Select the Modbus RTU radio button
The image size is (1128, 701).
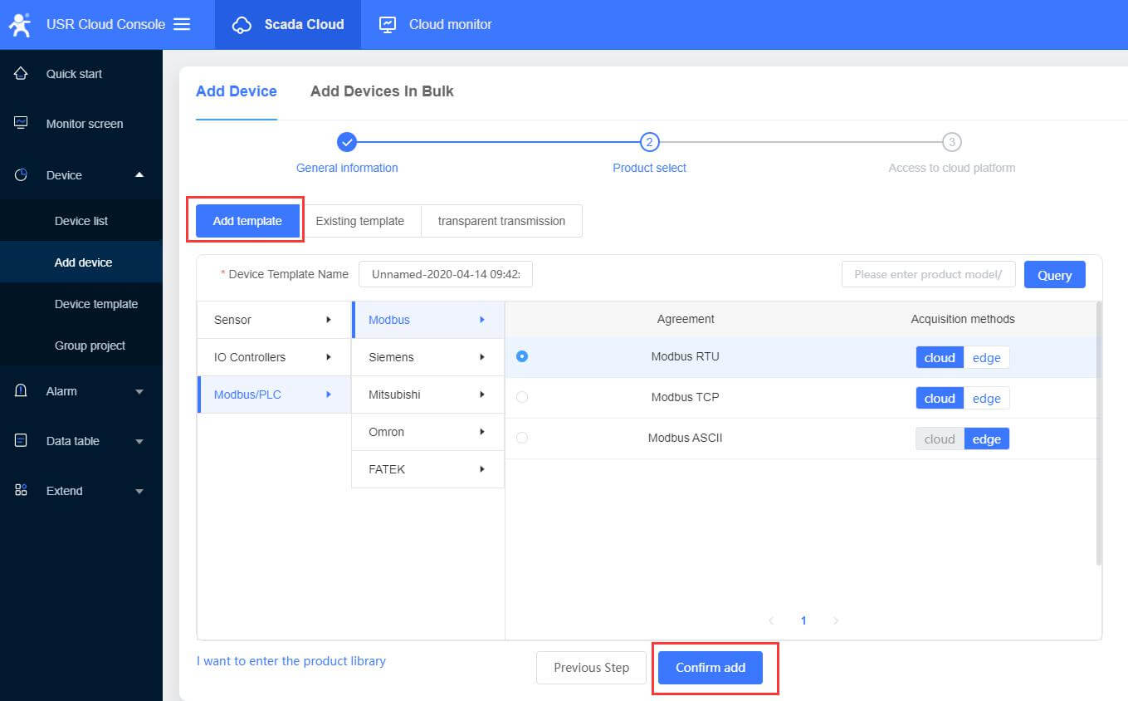522,356
